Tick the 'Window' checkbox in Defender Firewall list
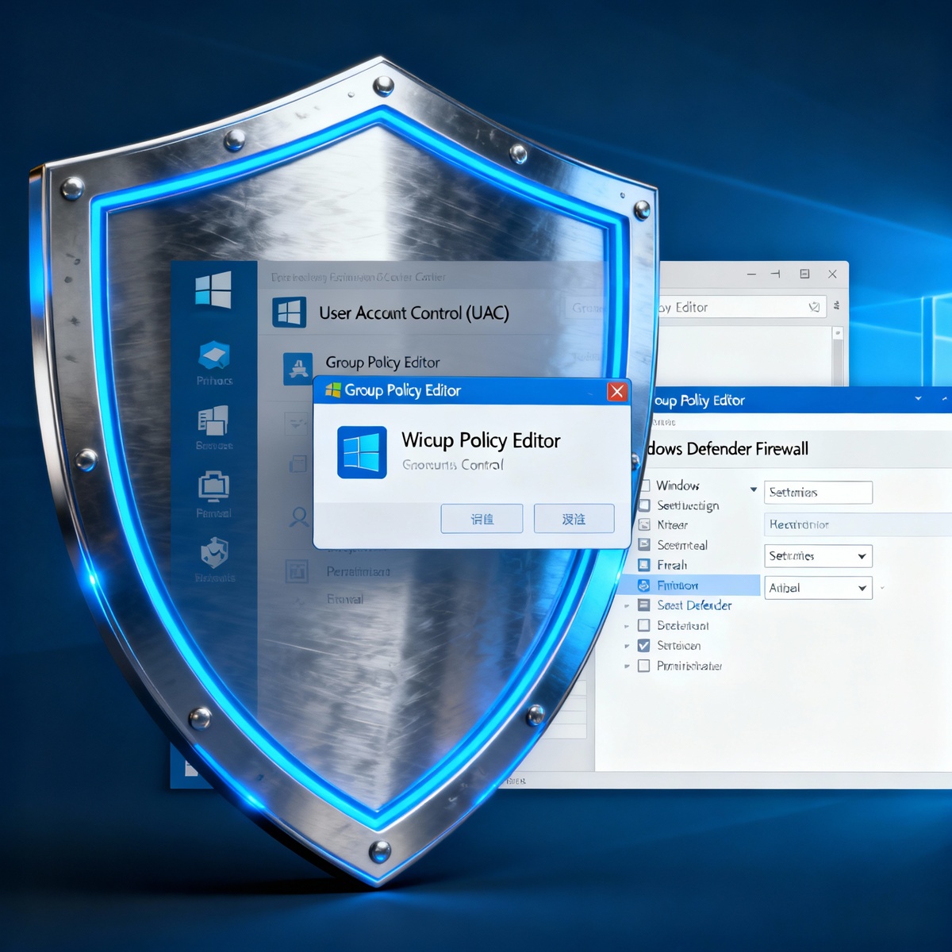 646,486
